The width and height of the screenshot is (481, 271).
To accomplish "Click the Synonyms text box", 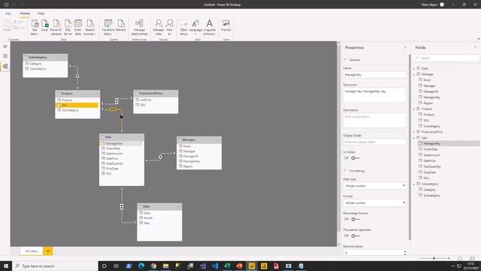I will pos(374,96).
